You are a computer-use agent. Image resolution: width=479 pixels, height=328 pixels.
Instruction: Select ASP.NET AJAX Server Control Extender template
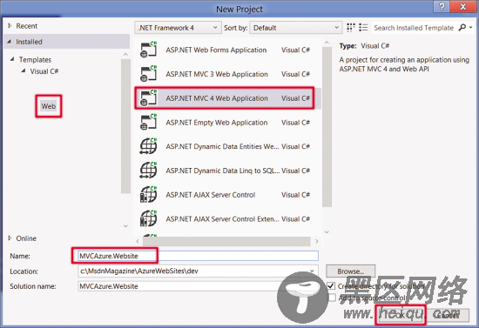point(227,218)
